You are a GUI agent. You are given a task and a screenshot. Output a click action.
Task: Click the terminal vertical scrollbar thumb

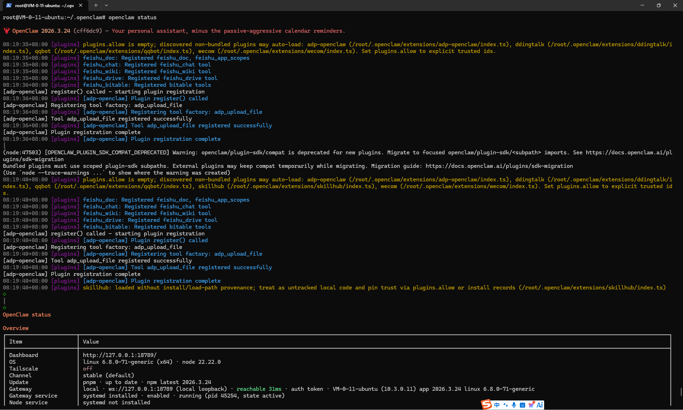[x=681, y=392]
